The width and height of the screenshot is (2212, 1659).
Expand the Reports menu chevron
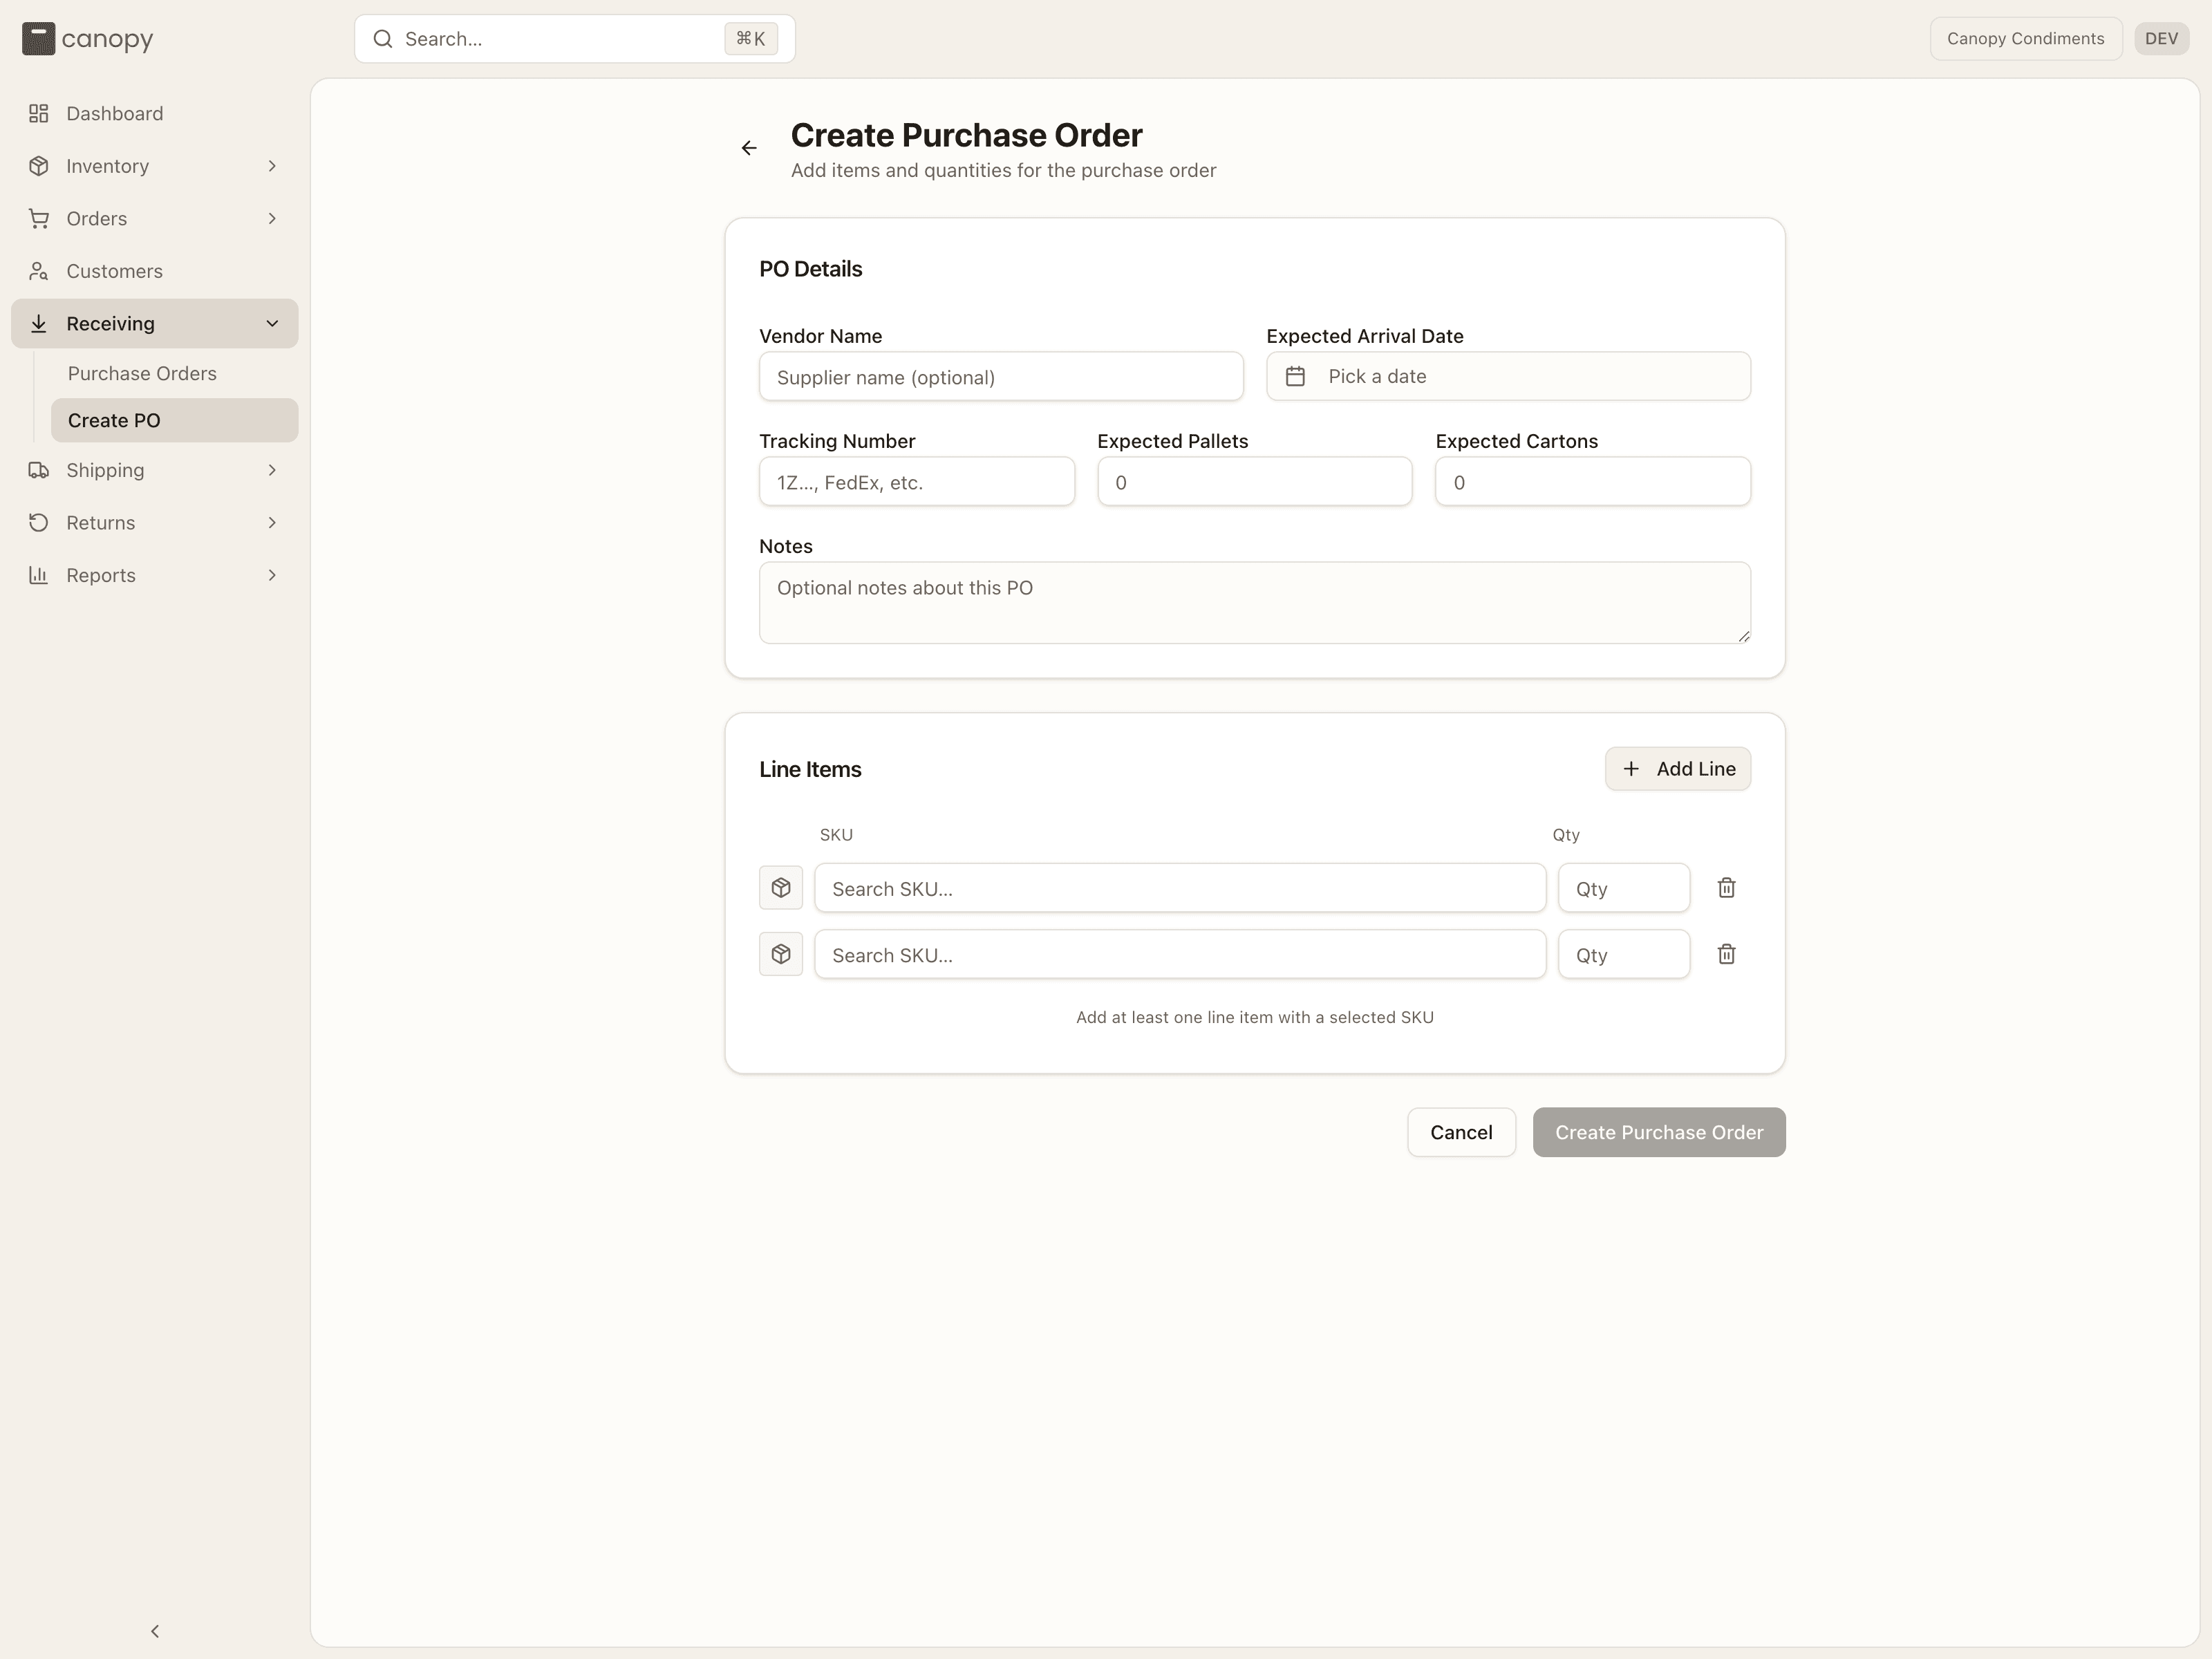coord(272,575)
